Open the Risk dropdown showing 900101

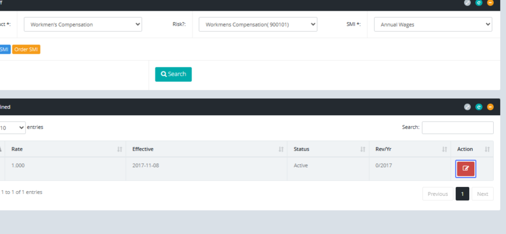(x=258, y=24)
